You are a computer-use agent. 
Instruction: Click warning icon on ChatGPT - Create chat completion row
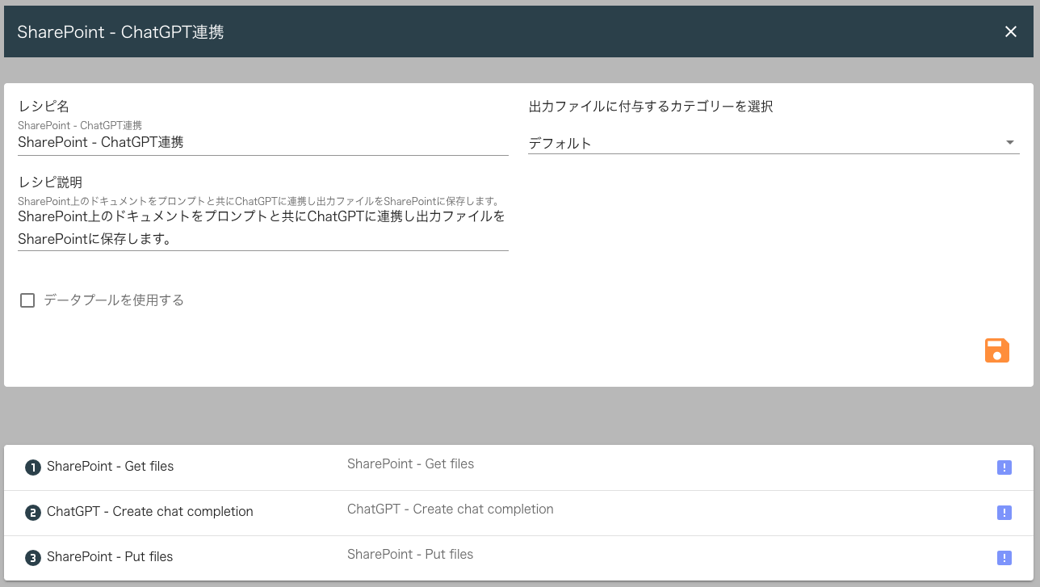click(1004, 513)
